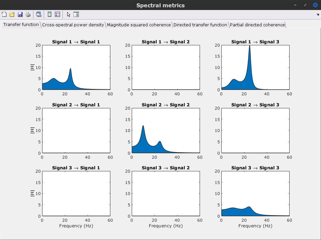Image resolution: width=321 pixels, height=240 pixels.
Task: Insert a colorbar from the toolbar
Action: 49,14
